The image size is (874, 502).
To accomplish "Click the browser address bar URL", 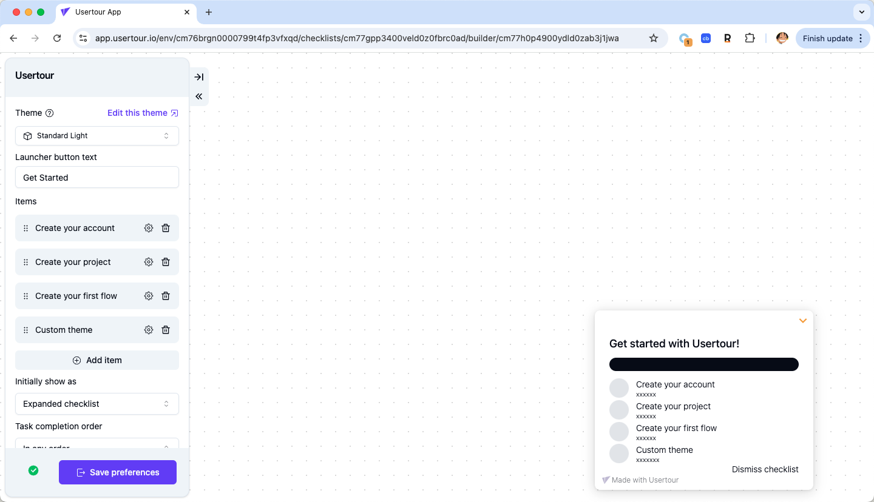I will click(357, 38).
